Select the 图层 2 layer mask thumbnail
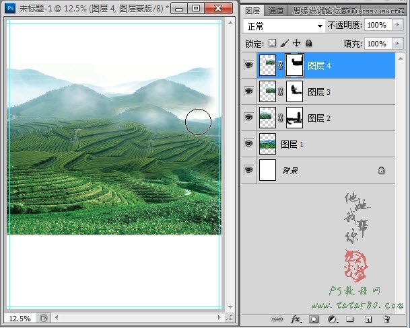This screenshot has width=410, height=328. (294, 118)
